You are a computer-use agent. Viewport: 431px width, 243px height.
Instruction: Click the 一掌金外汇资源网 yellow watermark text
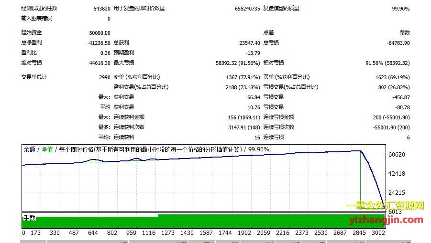(x=385, y=206)
